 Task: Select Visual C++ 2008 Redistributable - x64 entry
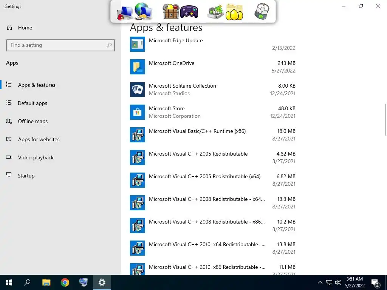[213, 203]
